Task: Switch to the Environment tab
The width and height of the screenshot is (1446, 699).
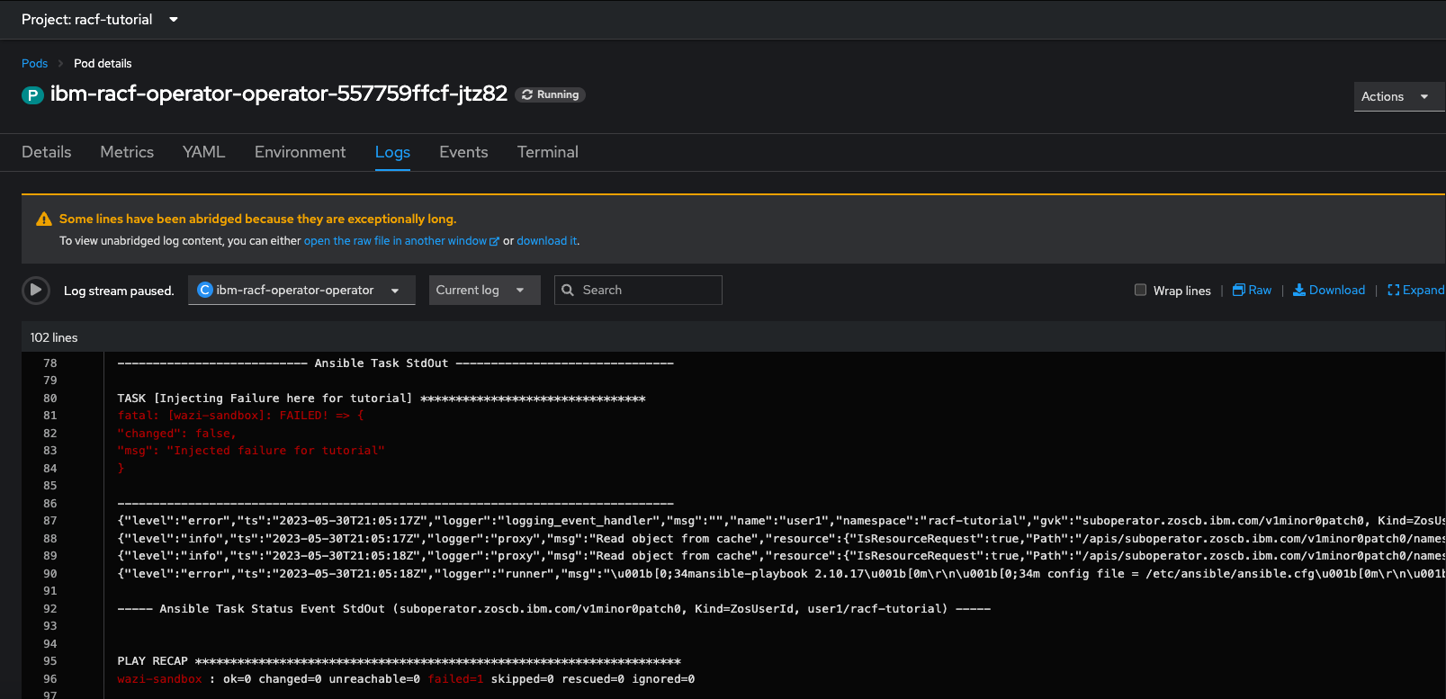Action: coord(300,152)
